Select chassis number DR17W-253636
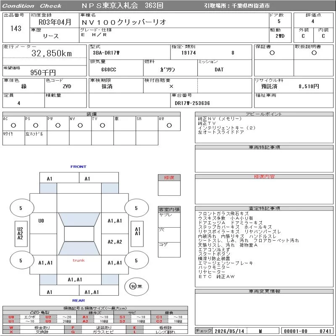Image resolution: width=336 pixels, height=336 pixels. click(x=192, y=103)
